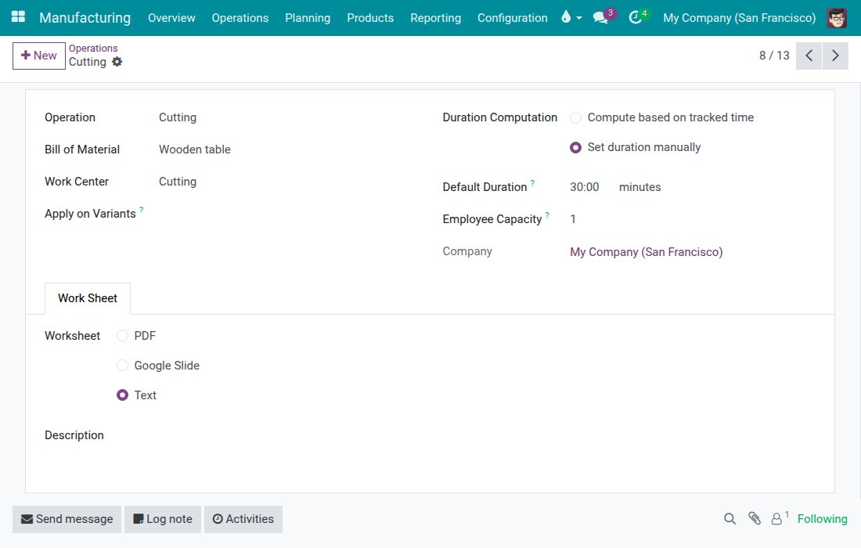
Task: Open the Overview menu
Action: click(171, 17)
